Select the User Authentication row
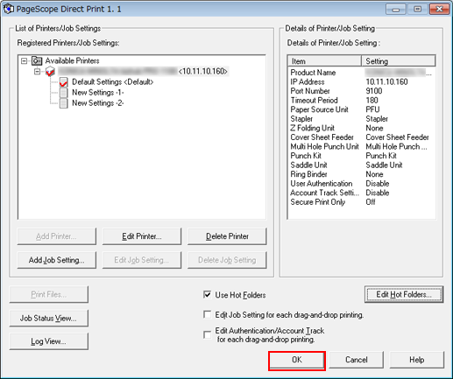Screen dimensions: 453x379 click(361, 184)
